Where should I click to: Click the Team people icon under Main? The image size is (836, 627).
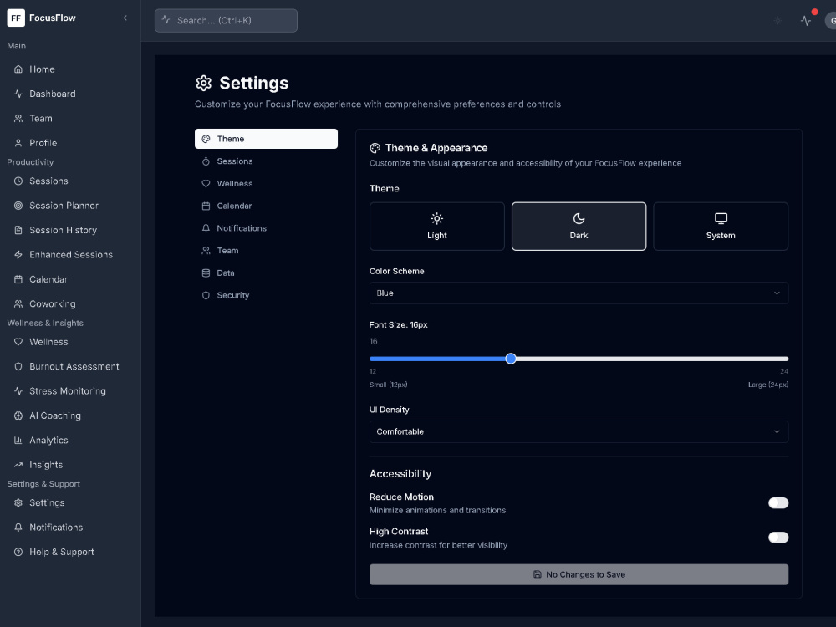tap(18, 119)
